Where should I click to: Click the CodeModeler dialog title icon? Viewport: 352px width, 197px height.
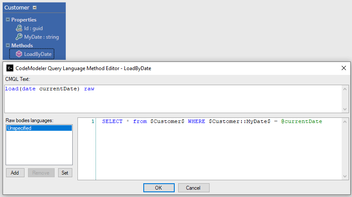(9, 68)
